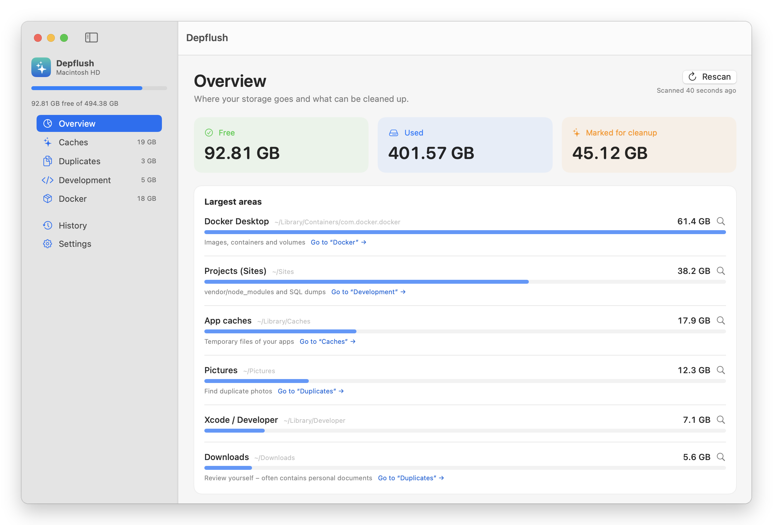Click the magnifier icon for Docker Desktop
773x525 pixels.
(721, 221)
